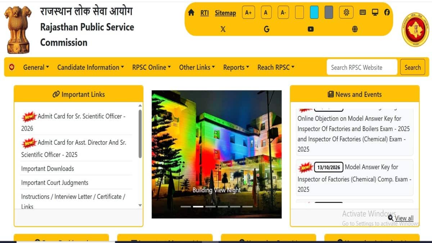Screen dimensions: 432x243
Task: Click the Building View Night slide image
Action: 216,154
